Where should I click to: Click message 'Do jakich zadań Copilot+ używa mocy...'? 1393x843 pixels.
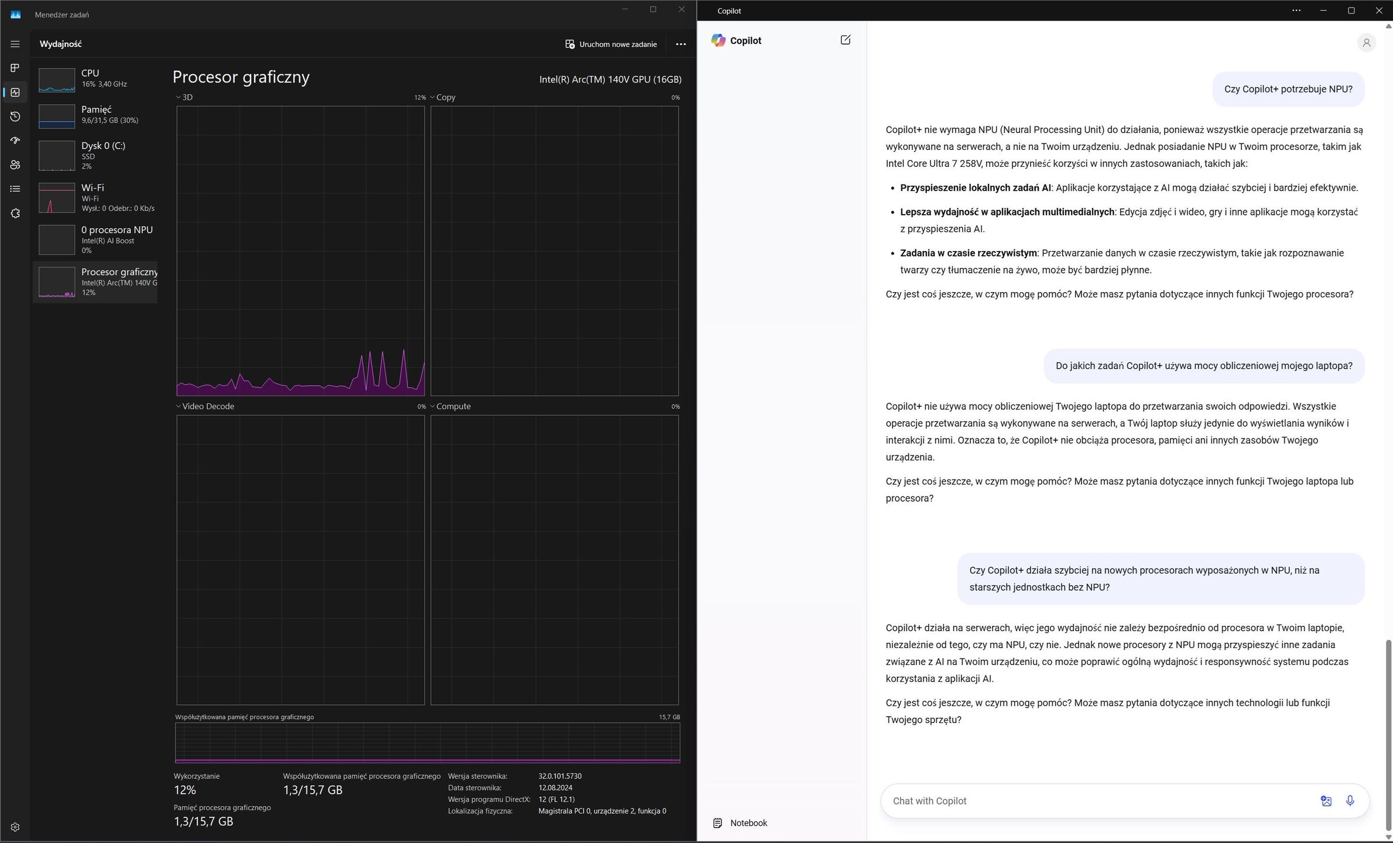point(1204,366)
